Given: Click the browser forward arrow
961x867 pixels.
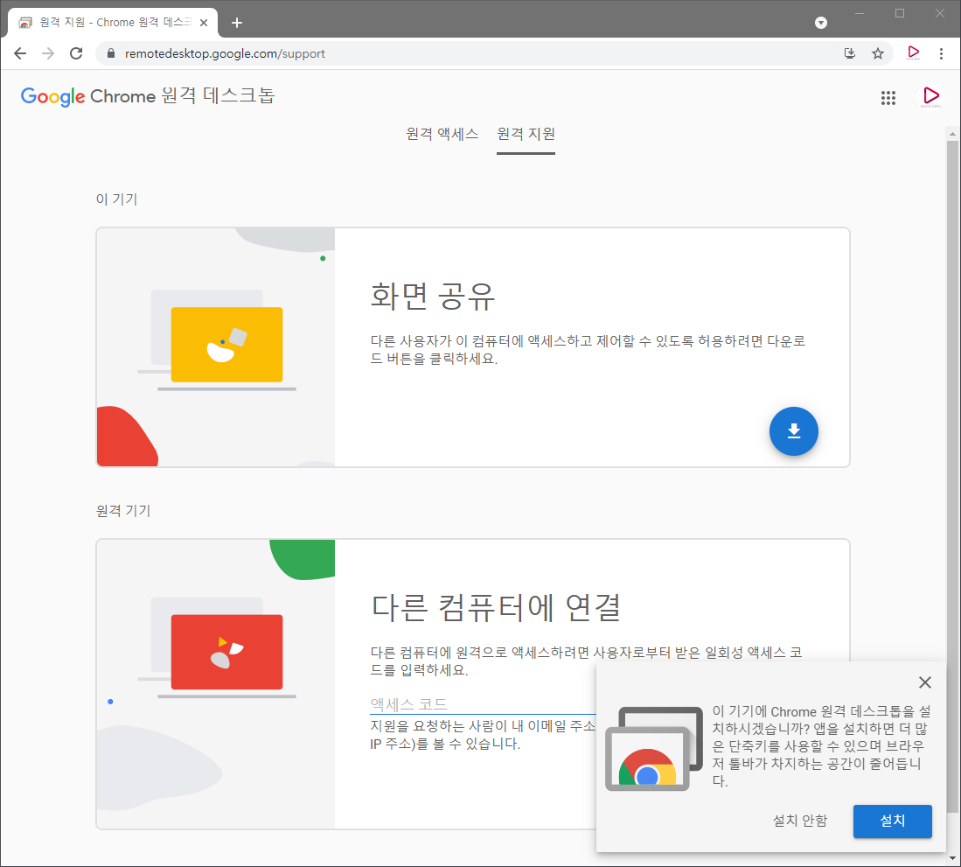Looking at the screenshot, I should point(48,53).
